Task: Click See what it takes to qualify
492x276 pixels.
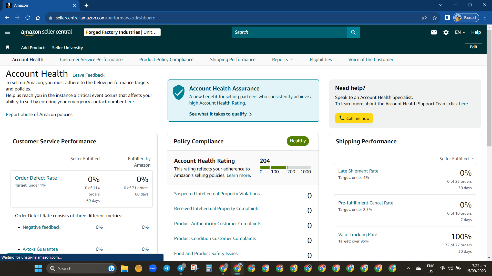Action: 220,114
